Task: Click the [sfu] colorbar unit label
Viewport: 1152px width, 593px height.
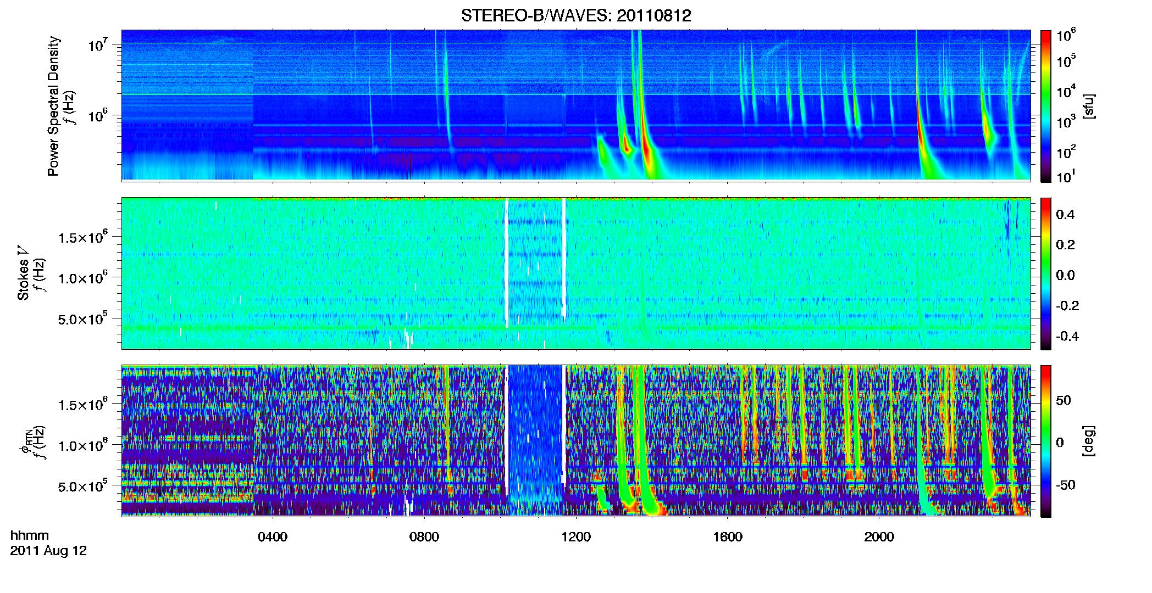Action: [x=1089, y=106]
